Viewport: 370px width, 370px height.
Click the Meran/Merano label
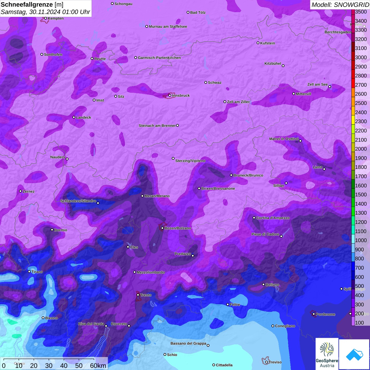click(157, 196)
